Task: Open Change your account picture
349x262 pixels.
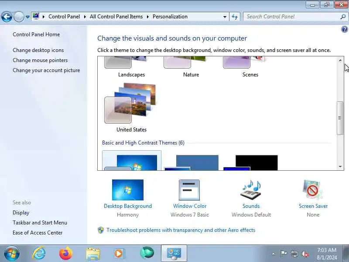Action: point(46,70)
